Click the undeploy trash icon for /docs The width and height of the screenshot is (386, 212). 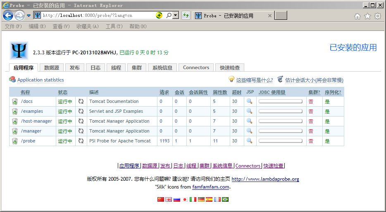pos(15,101)
